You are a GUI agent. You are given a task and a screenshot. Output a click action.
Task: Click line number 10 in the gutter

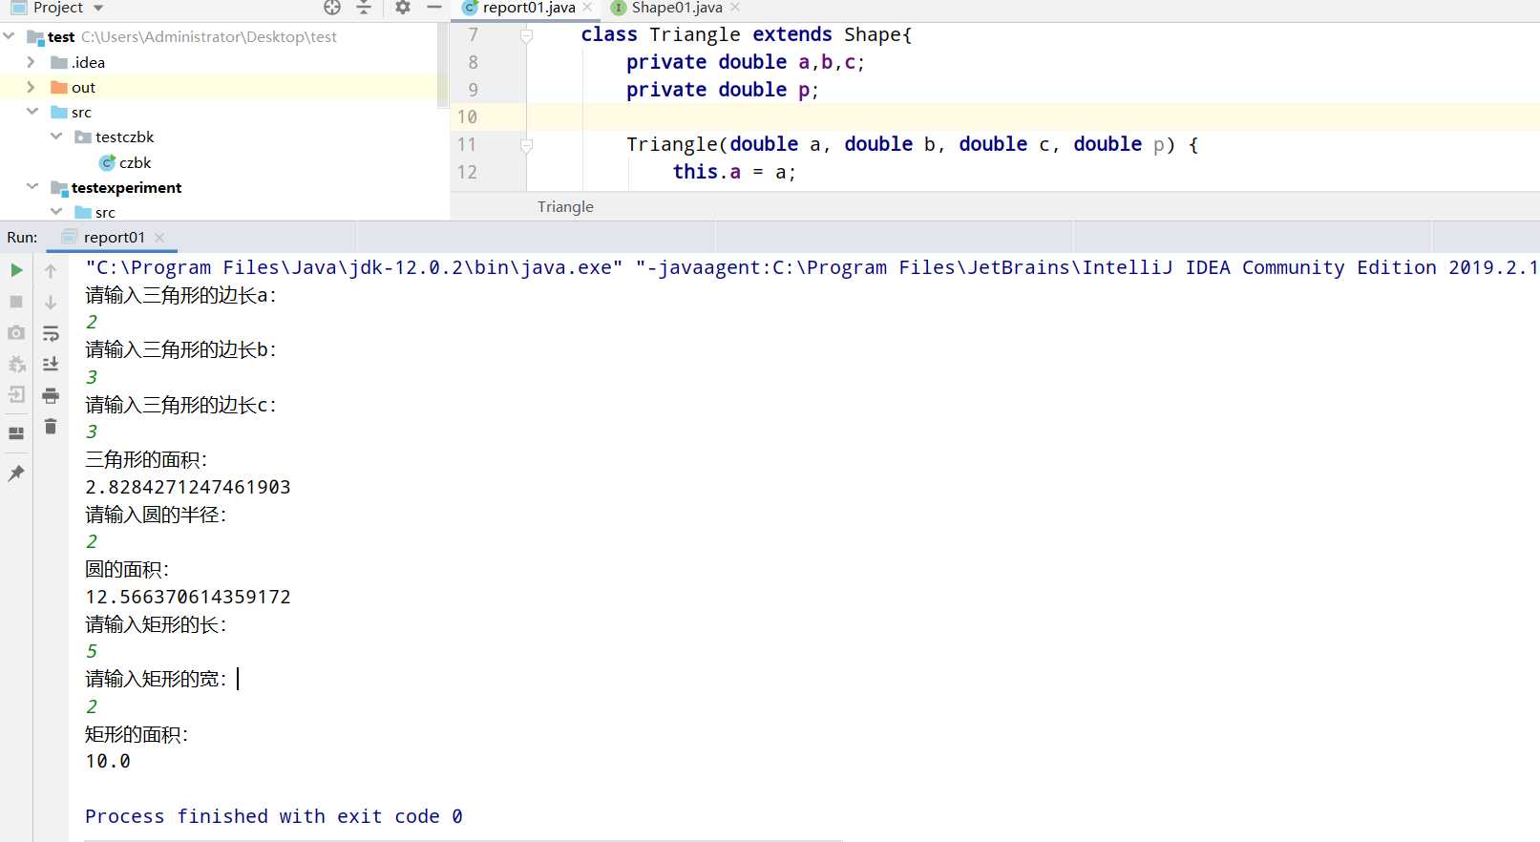[x=467, y=116]
